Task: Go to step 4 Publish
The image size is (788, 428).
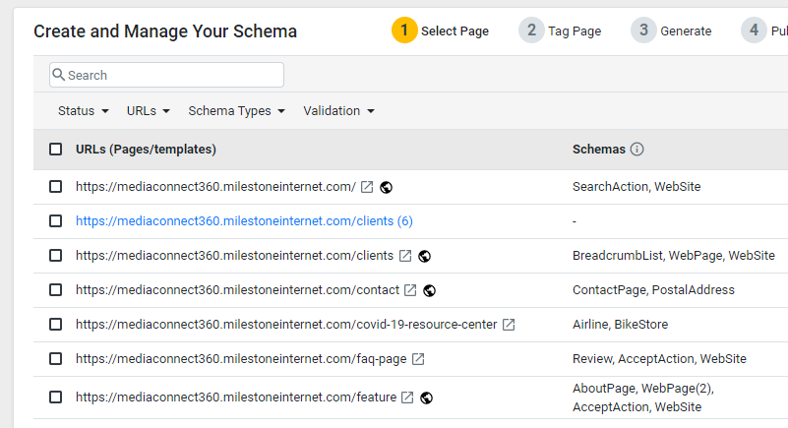Action: tap(764, 31)
